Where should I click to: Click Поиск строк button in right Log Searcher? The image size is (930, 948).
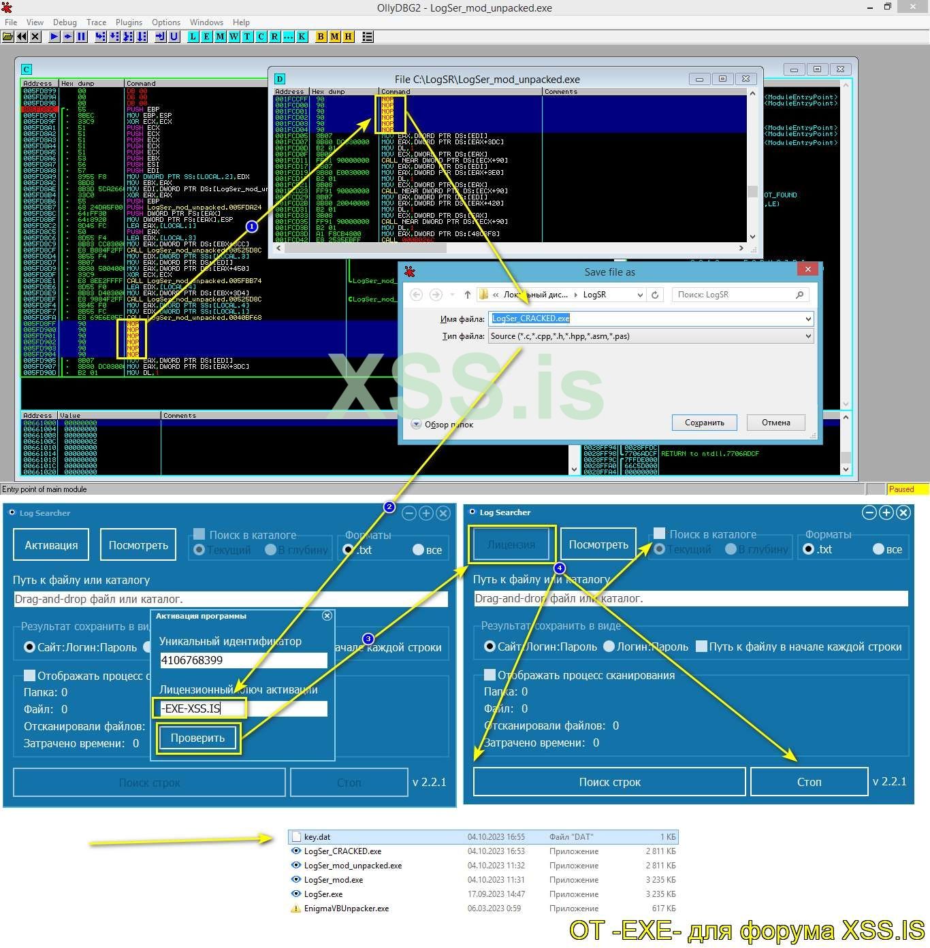[609, 782]
